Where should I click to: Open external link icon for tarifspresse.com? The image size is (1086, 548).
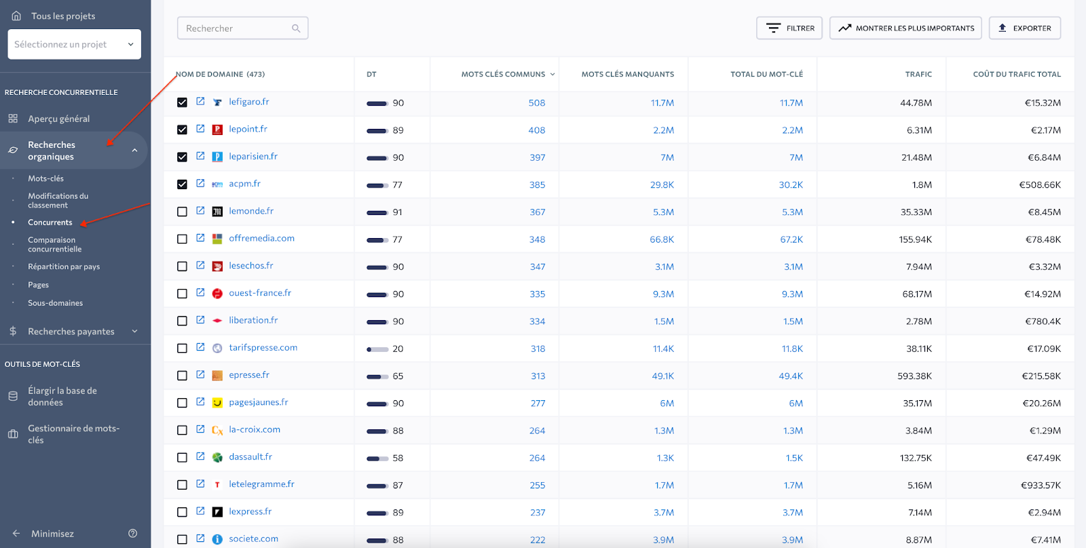[200, 347]
